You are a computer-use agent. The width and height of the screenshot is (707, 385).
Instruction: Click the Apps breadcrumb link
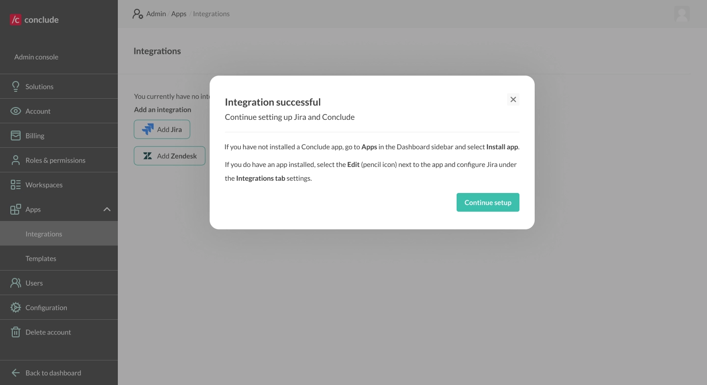(x=179, y=14)
